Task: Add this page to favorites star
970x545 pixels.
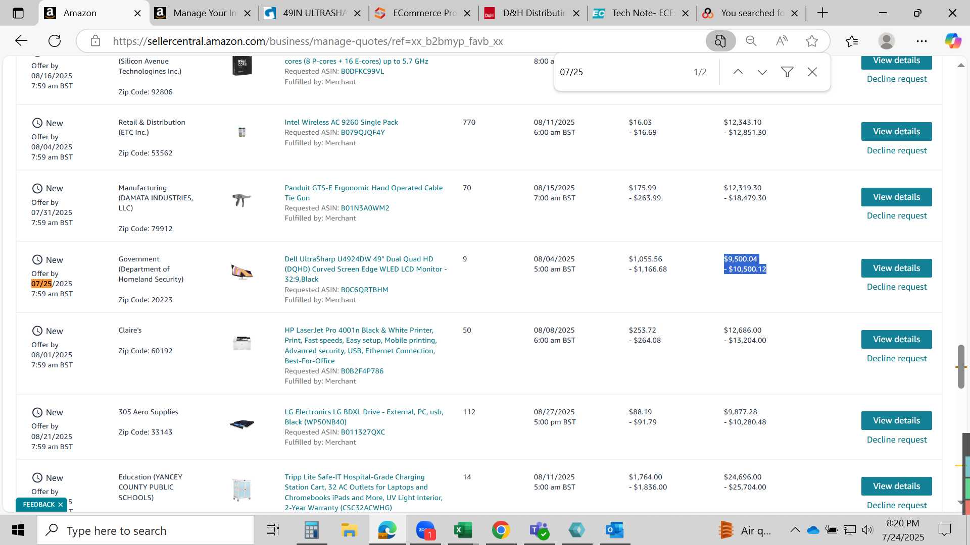Action: (812, 41)
